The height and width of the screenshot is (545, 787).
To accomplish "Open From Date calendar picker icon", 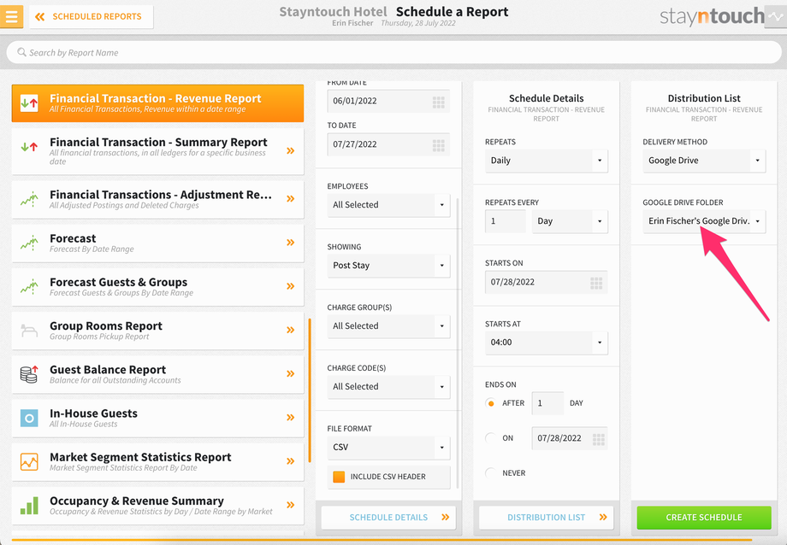I will tap(439, 103).
